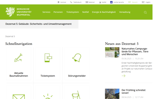The width and height of the screenshot is (158, 99).
Task: Click the English language flag icon
Action: click(x=143, y=2)
